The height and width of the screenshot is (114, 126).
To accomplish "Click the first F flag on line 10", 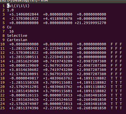I will [112, 44].
